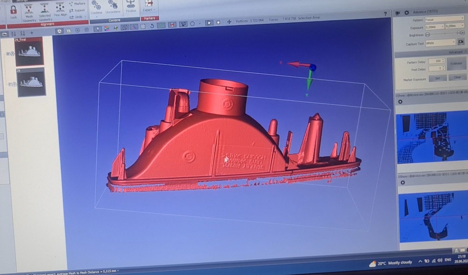Screen dimensions: 468x275
Task: Sort scan list A to Z
Action: point(14,34)
